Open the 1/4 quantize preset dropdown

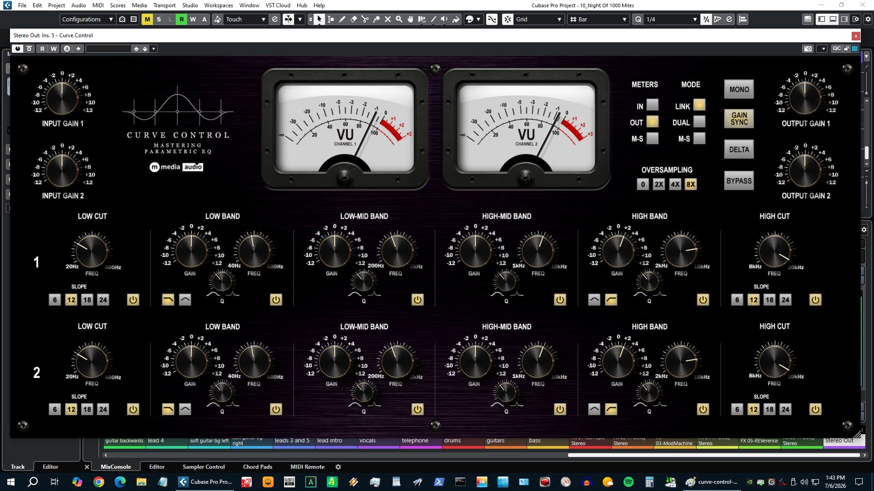[671, 19]
